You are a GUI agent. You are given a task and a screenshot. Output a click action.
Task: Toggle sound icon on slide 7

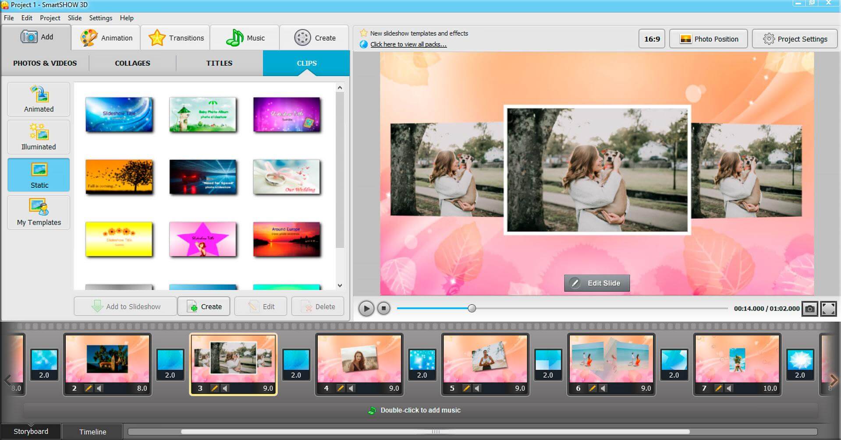729,388
